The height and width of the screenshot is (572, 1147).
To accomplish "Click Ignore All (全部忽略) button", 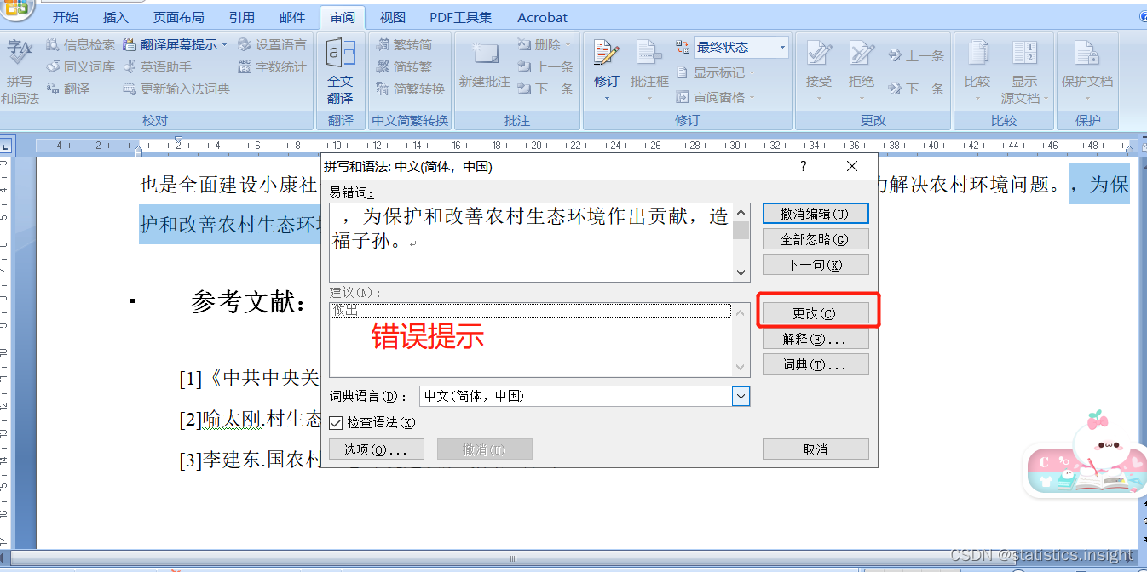I will coord(816,239).
